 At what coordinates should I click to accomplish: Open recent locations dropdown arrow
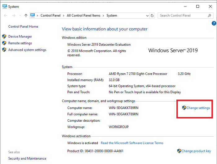20,16
